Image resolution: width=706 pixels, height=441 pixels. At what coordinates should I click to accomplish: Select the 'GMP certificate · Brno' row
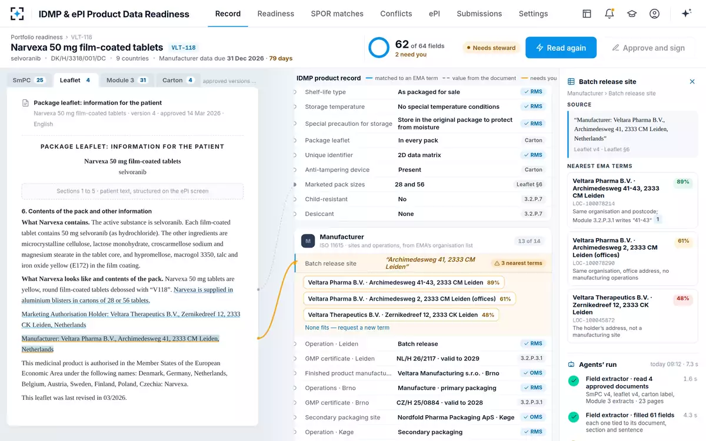click(423, 403)
